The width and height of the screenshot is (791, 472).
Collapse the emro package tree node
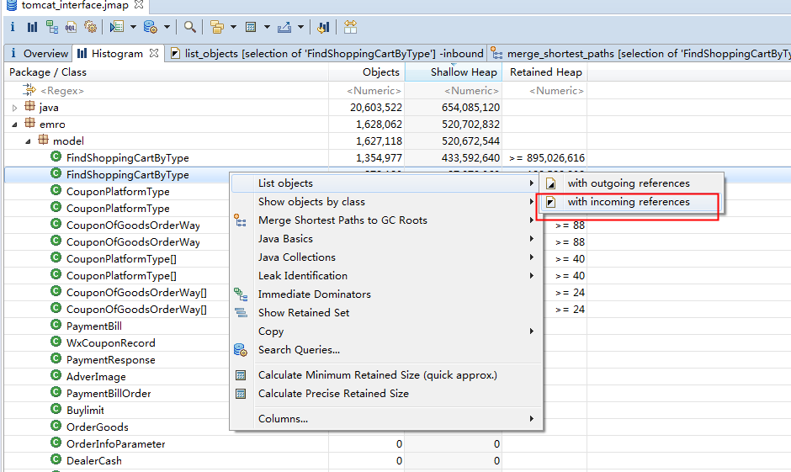click(14, 125)
